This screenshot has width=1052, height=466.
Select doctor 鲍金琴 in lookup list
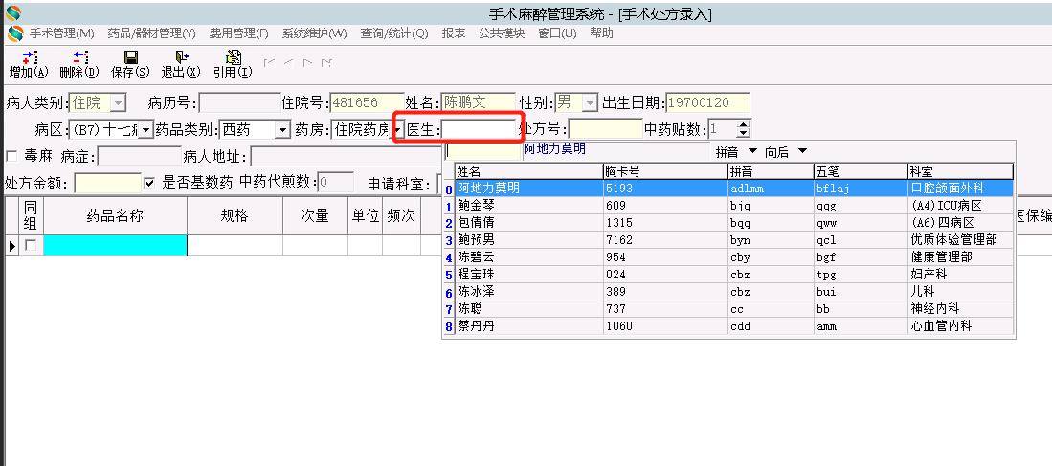pos(734,205)
